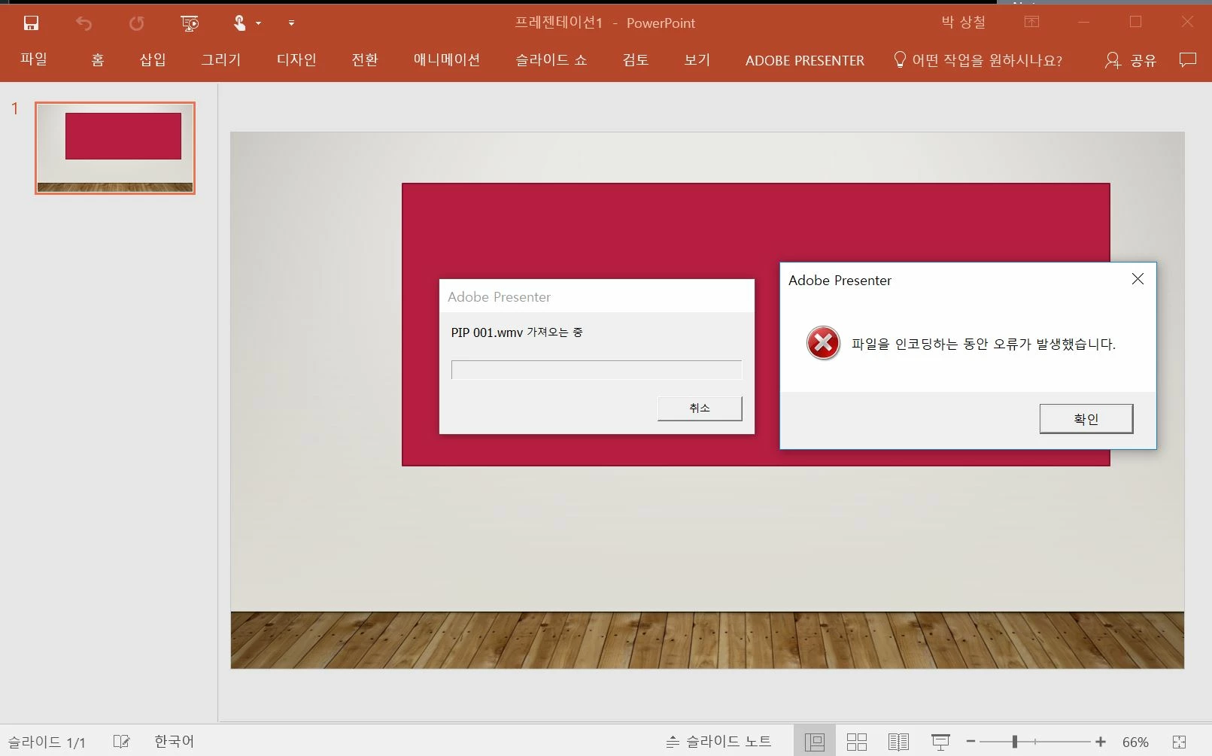This screenshot has height=756, width=1212.
Task: Click the Redo/Repeat icon
Action: tap(136, 23)
